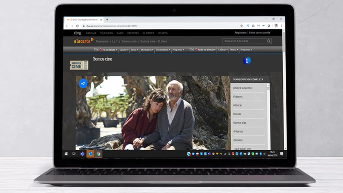
Task: Open the Chrome profile avatar
Action: (276, 26)
